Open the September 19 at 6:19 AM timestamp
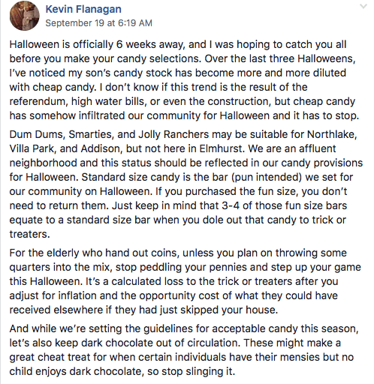374x384 pixels. tap(98, 23)
